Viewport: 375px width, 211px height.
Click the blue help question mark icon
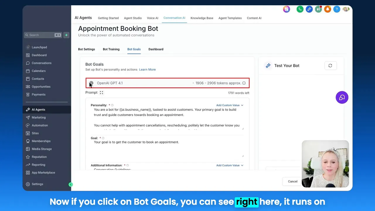point(337,9)
